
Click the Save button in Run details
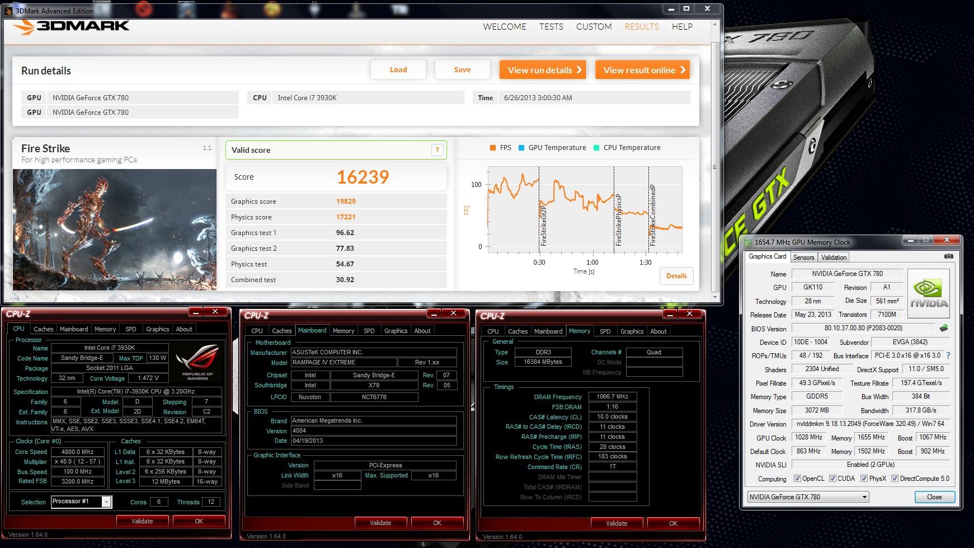[462, 69]
